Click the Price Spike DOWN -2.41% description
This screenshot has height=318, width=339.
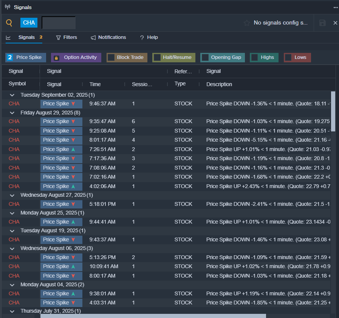pyautogui.click(x=268, y=204)
